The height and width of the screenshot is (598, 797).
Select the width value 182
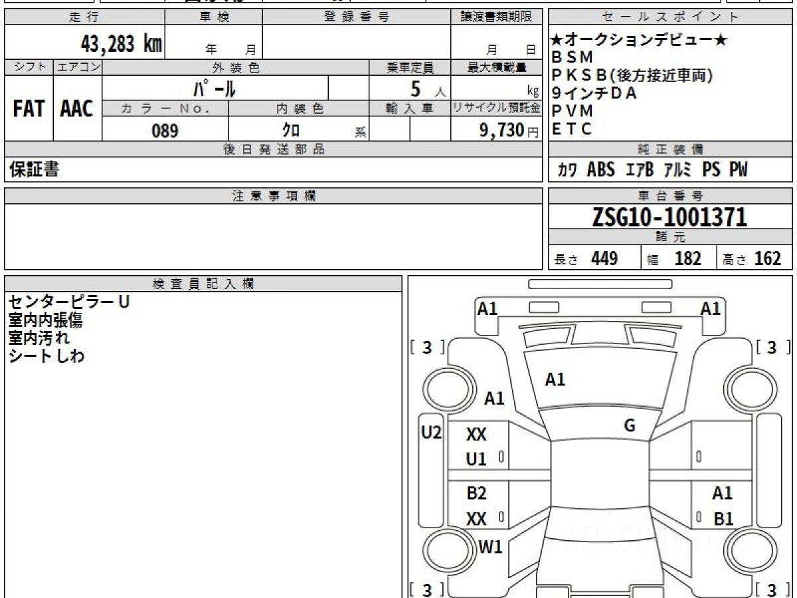688,258
